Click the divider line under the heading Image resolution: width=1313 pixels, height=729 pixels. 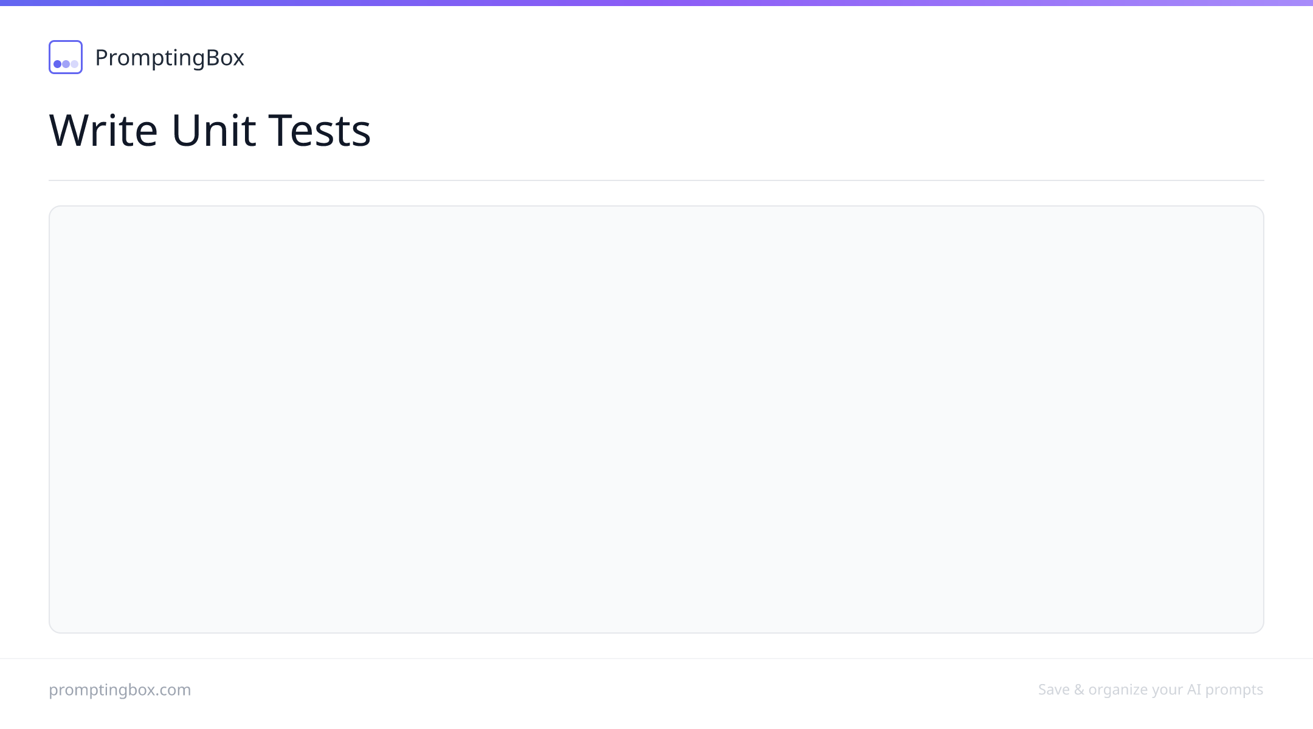point(656,180)
